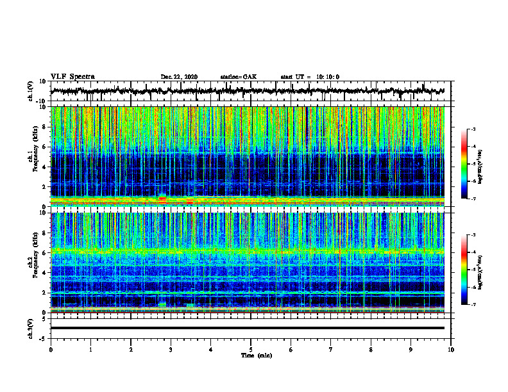Click the 'Time (min)' axis label
The width and height of the screenshot is (508, 392).
(257, 355)
